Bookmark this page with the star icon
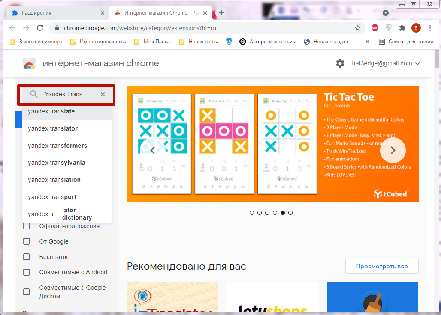Viewport: 441px width, 315px height. 357,28
